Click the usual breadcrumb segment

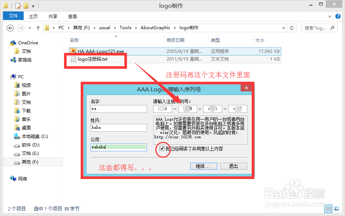[105, 28]
